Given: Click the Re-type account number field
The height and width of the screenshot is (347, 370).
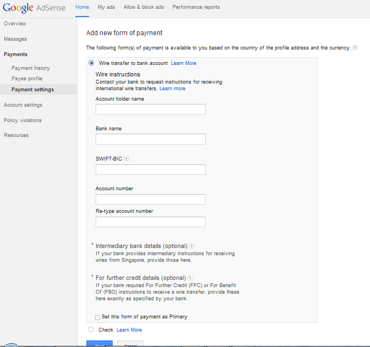Looking at the screenshot, I should (x=150, y=222).
